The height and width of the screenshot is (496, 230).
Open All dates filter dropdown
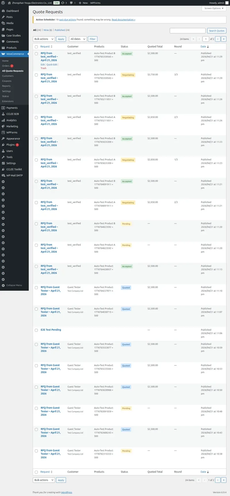pos(78,39)
